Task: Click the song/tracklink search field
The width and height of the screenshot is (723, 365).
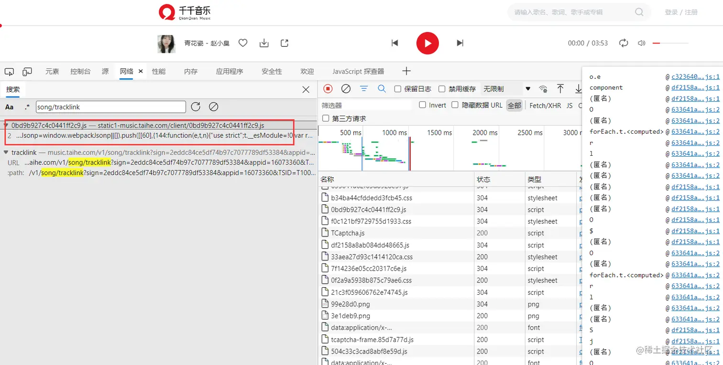Action: pos(111,107)
